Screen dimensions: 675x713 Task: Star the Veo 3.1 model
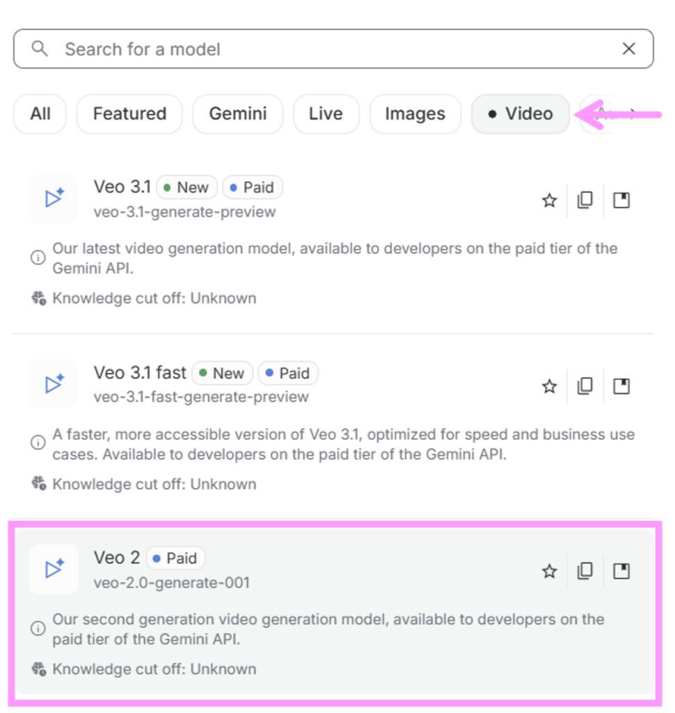(550, 201)
